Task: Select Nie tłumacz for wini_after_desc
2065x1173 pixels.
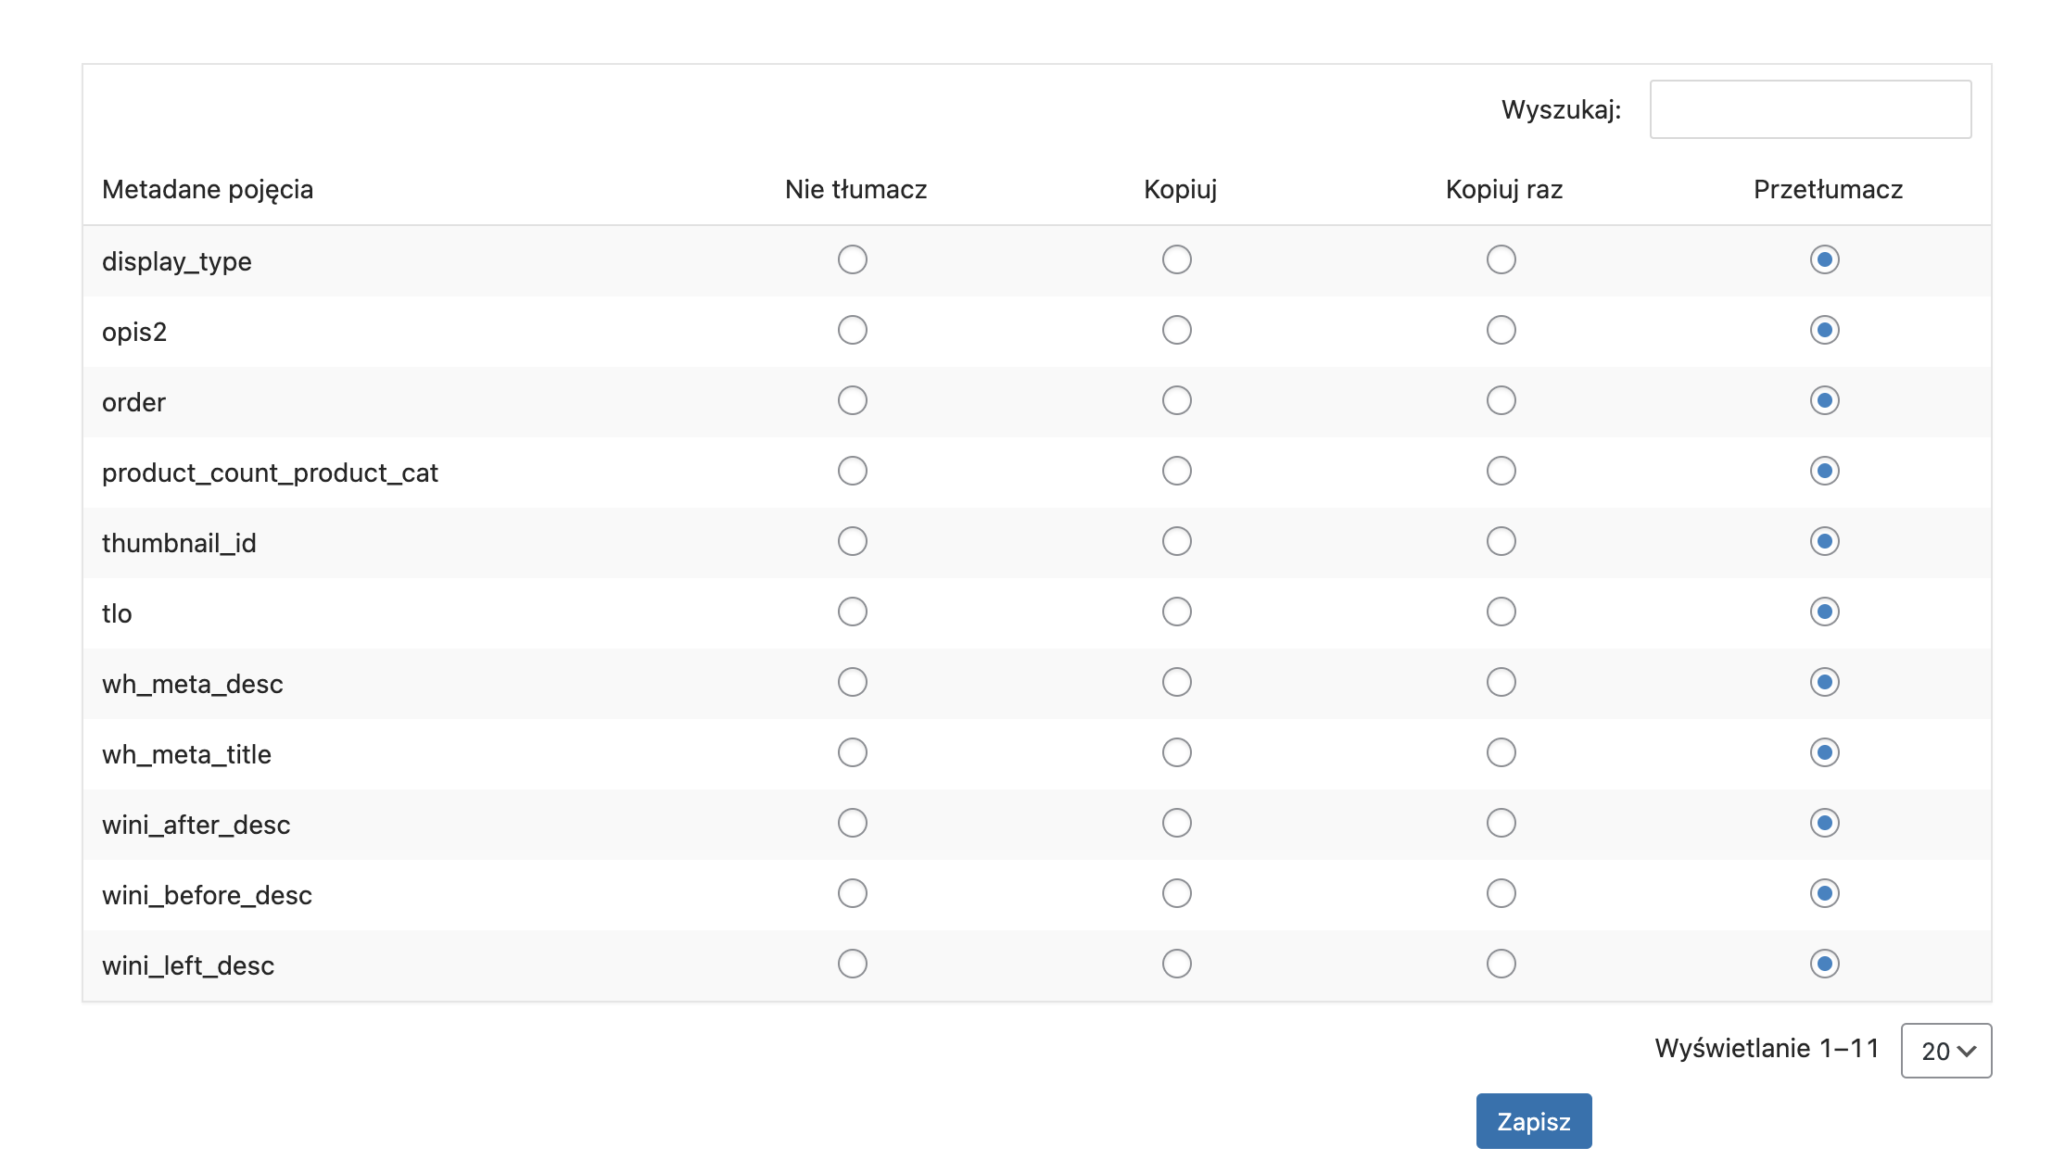Action: coord(853,823)
